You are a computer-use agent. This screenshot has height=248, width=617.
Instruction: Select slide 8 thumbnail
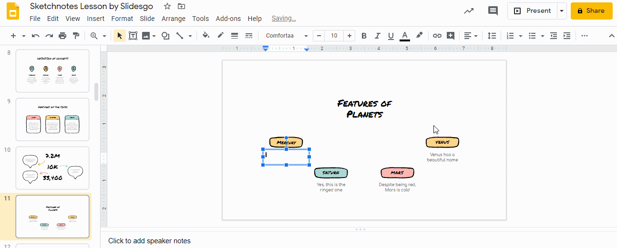click(52, 71)
